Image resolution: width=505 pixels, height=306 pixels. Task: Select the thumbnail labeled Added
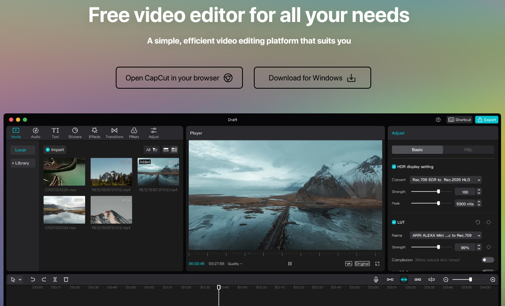click(x=158, y=172)
